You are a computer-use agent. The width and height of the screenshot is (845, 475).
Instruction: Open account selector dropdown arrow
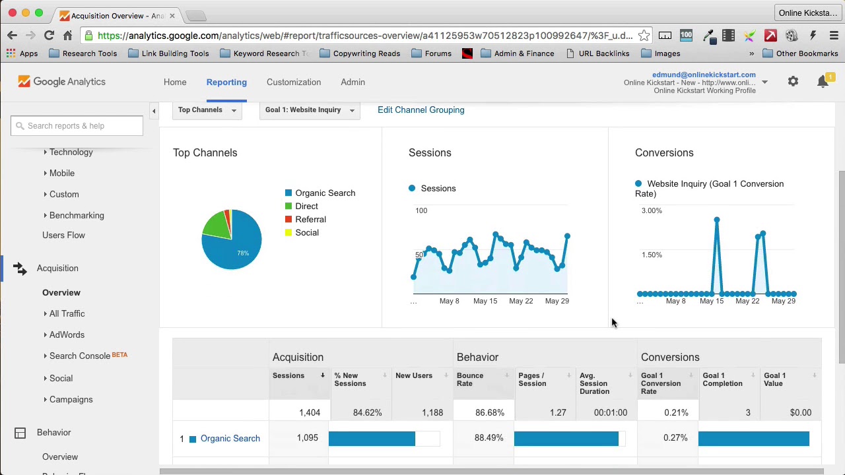pyautogui.click(x=764, y=82)
